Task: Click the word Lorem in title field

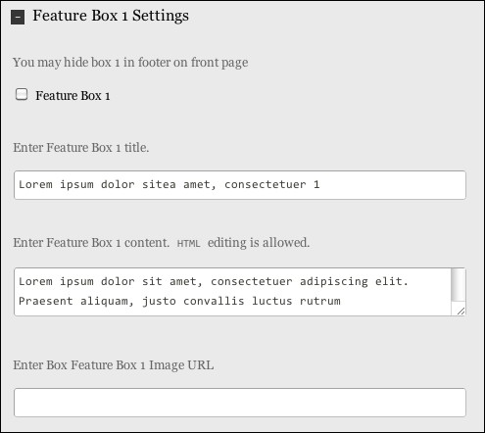Action: [x=35, y=184]
